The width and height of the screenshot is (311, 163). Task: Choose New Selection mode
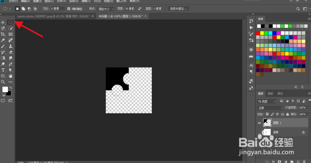pos(17,9)
